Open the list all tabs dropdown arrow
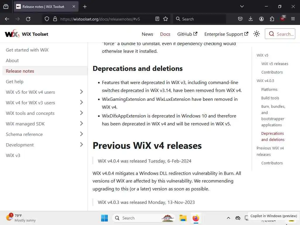The height and width of the screenshot is (225, 300). (x=242, y=6)
